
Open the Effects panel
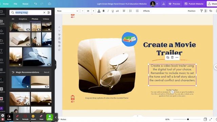pos(146,11)
